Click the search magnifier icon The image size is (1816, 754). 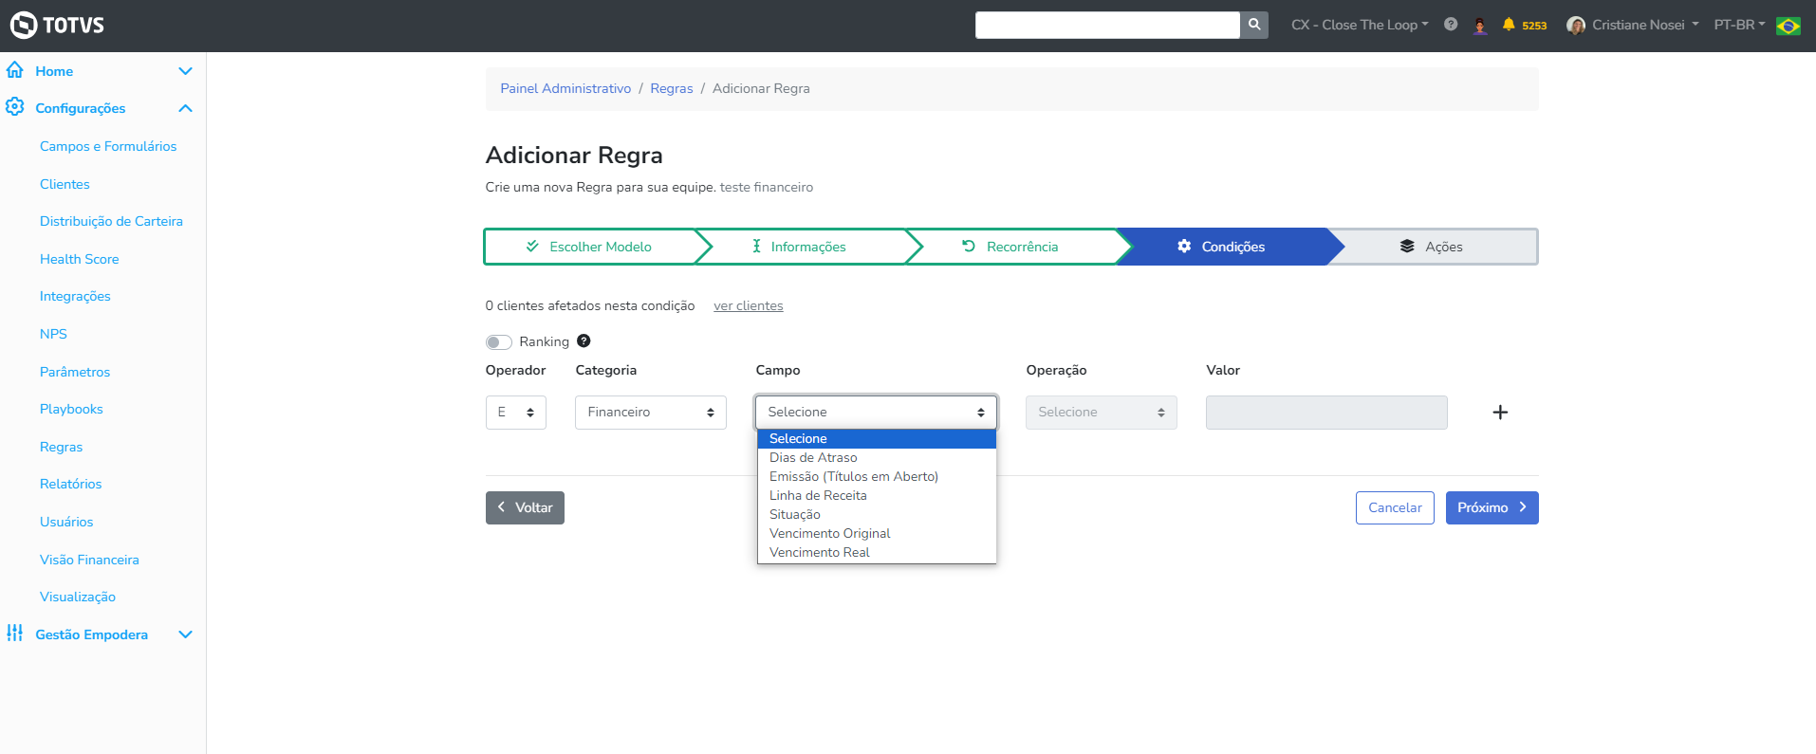point(1254,25)
